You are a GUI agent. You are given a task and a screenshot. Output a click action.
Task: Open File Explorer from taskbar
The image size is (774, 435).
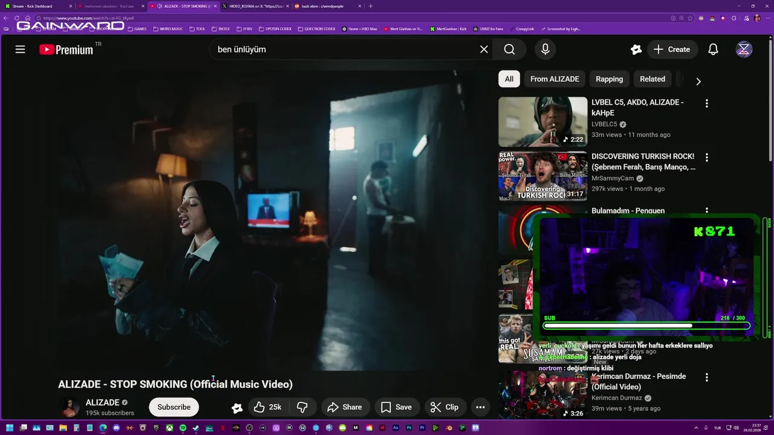(x=63, y=428)
